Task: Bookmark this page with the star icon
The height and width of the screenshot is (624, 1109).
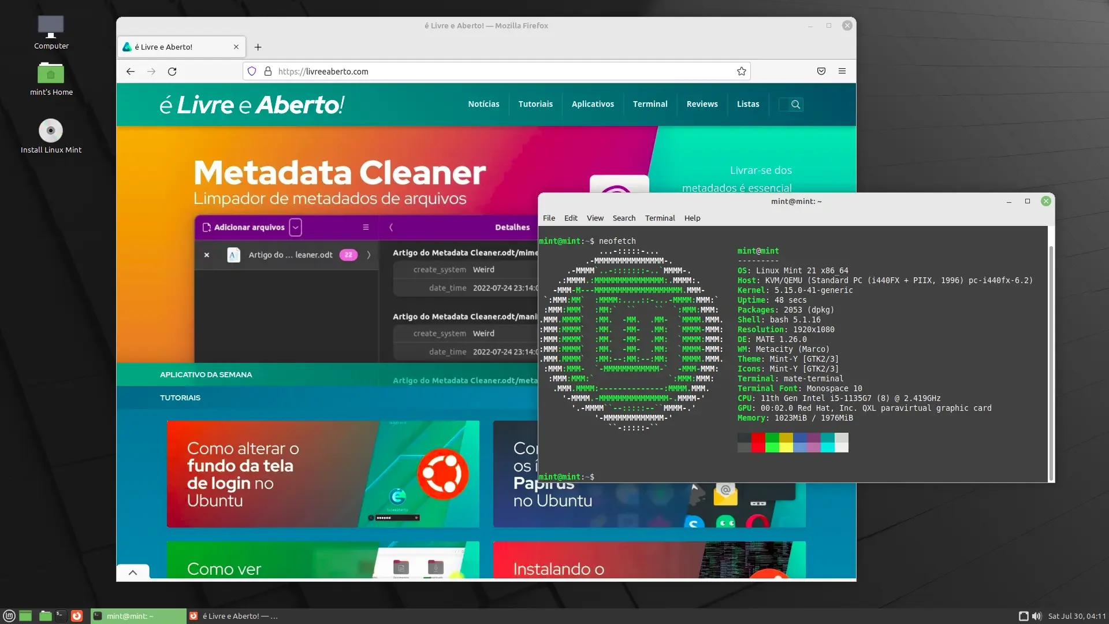Action: tap(742, 72)
